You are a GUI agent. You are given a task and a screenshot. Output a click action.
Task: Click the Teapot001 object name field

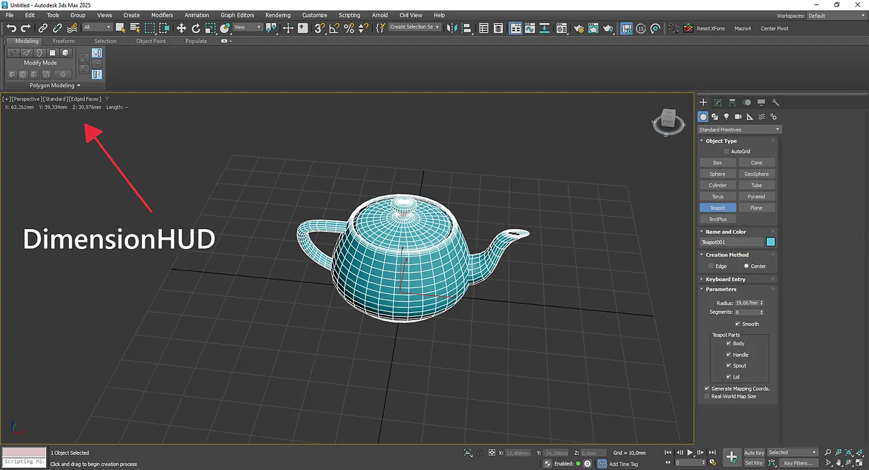point(732,242)
